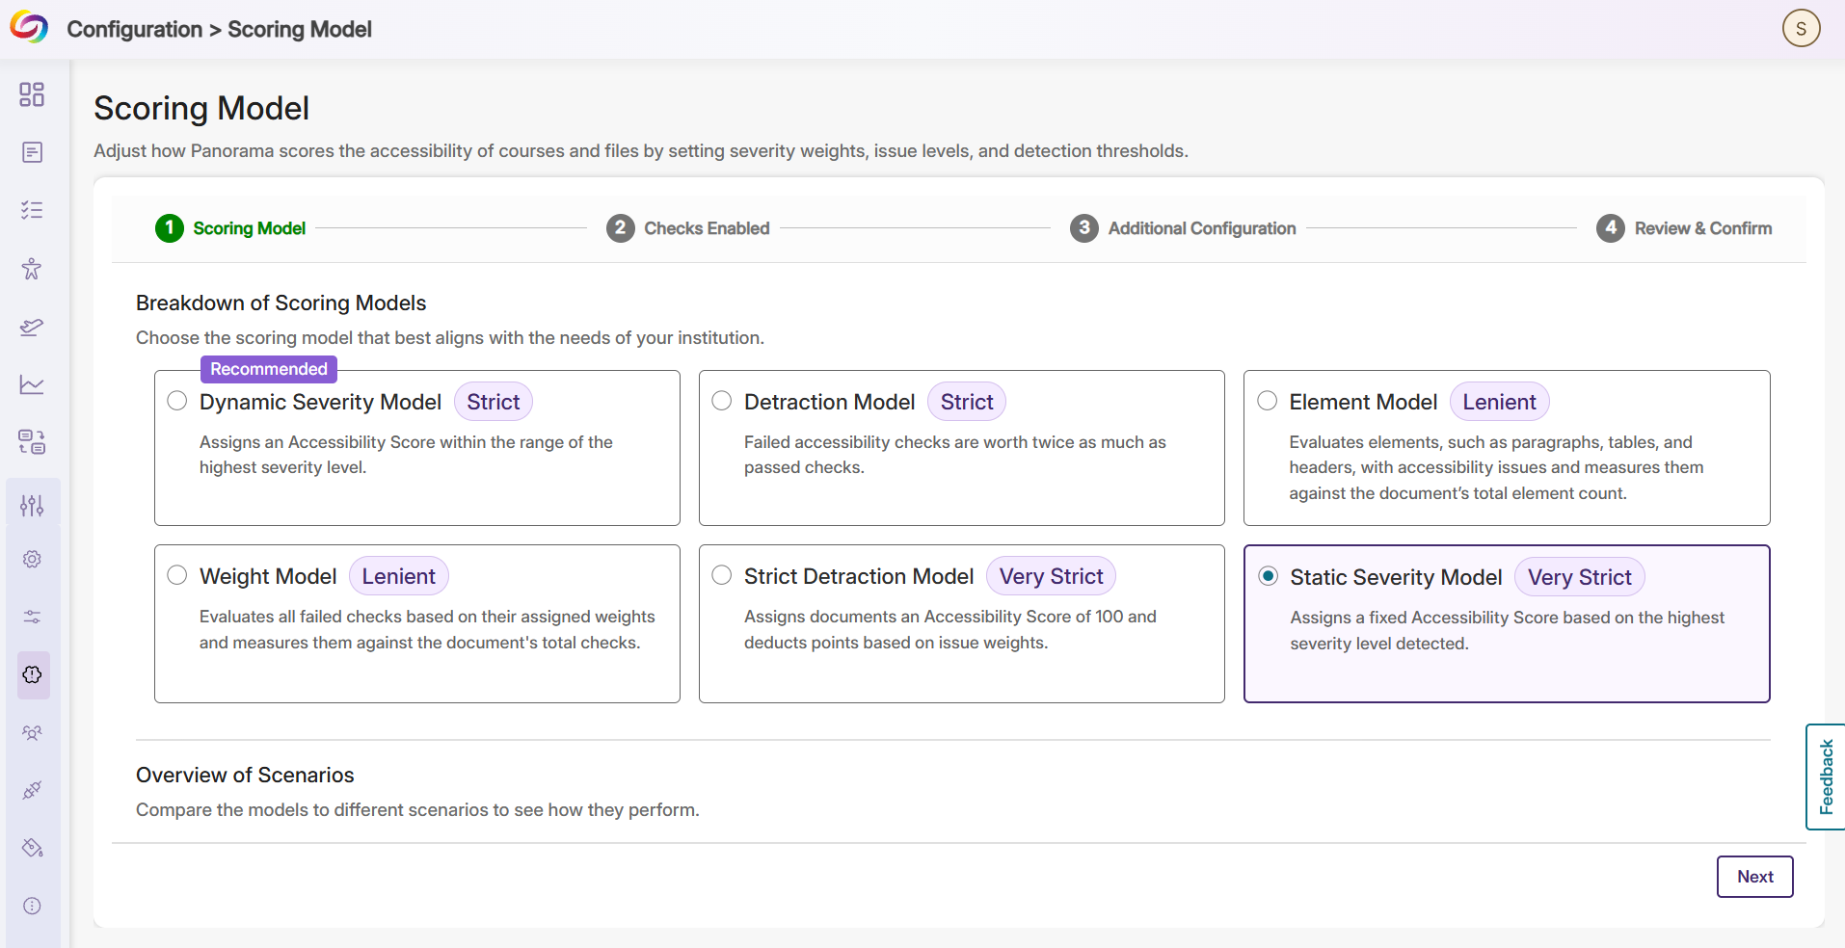Click Very Strict tag on Static Severity Model
Image resolution: width=1845 pixels, height=948 pixels.
coord(1580,577)
